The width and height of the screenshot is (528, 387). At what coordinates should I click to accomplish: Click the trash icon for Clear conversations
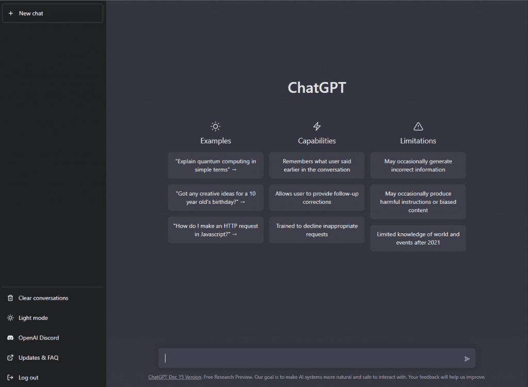click(10, 298)
